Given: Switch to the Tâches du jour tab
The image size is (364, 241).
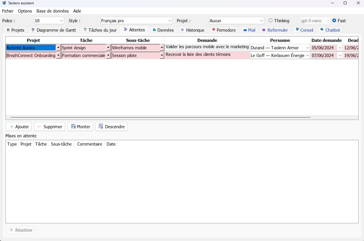Looking at the screenshot, I should (100, 30).
